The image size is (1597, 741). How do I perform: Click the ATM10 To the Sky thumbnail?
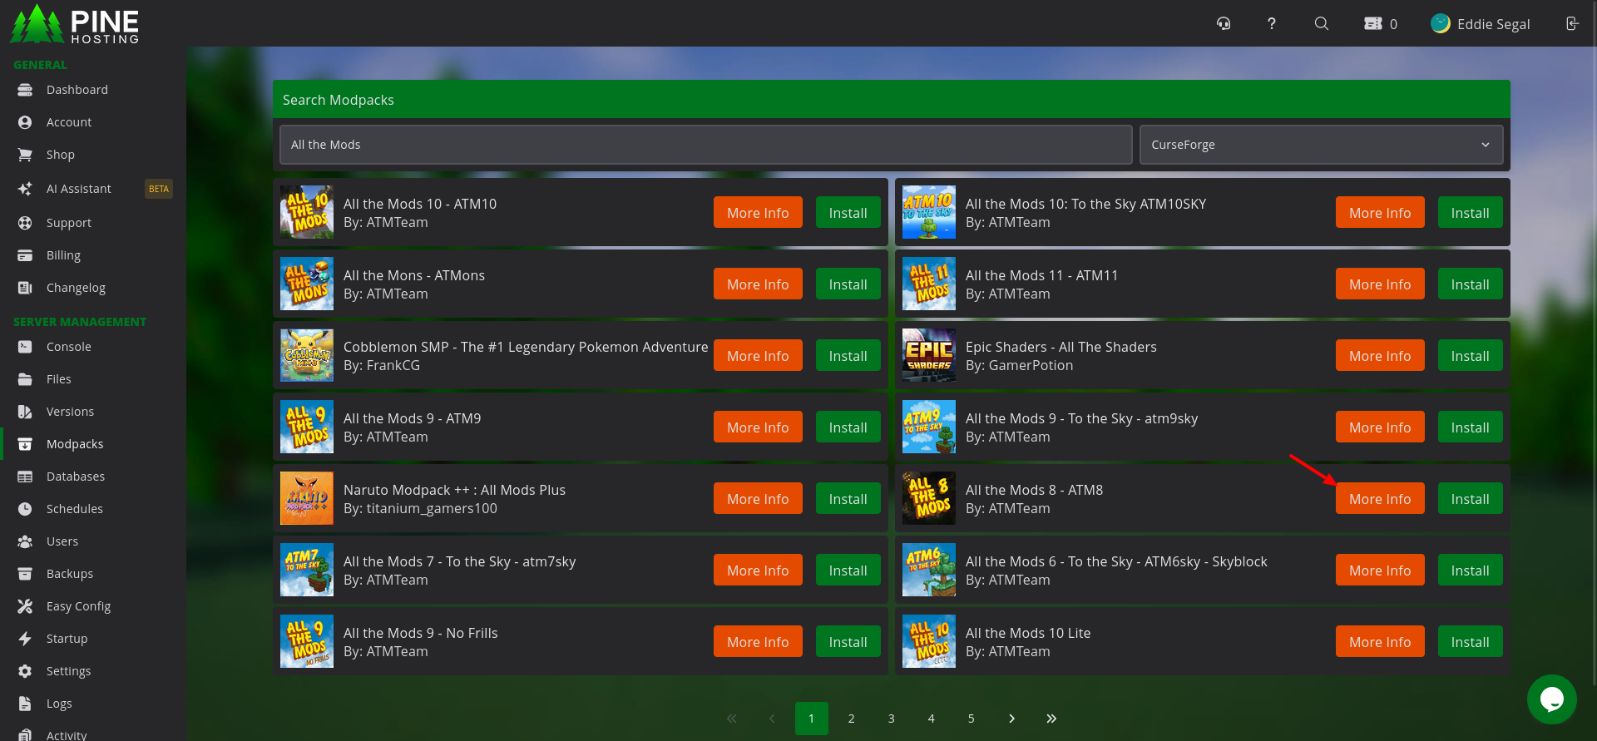tap(929, 212)
